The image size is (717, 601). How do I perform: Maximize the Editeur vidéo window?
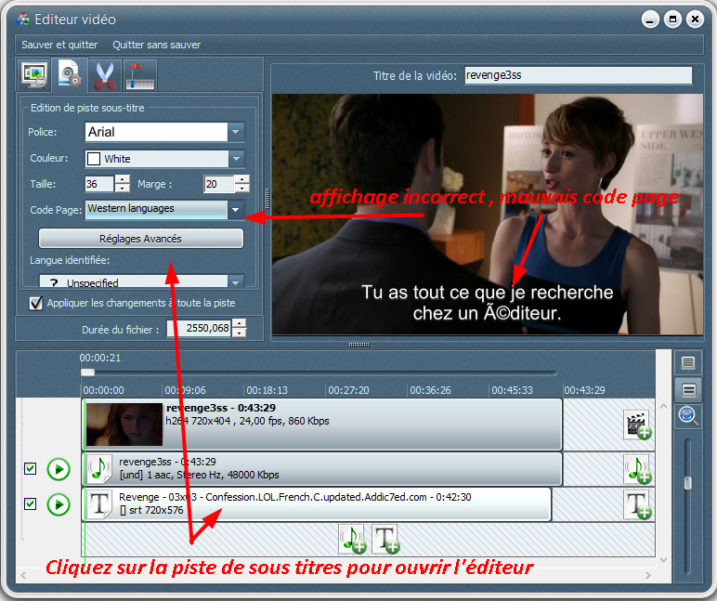pyautogui.click(x=672, y=20)
